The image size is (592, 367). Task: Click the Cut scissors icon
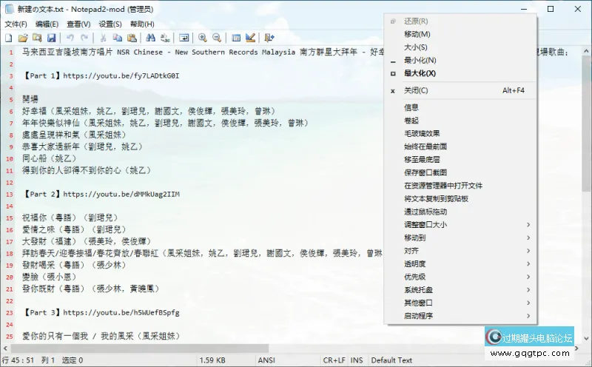(x=103, y=38)
